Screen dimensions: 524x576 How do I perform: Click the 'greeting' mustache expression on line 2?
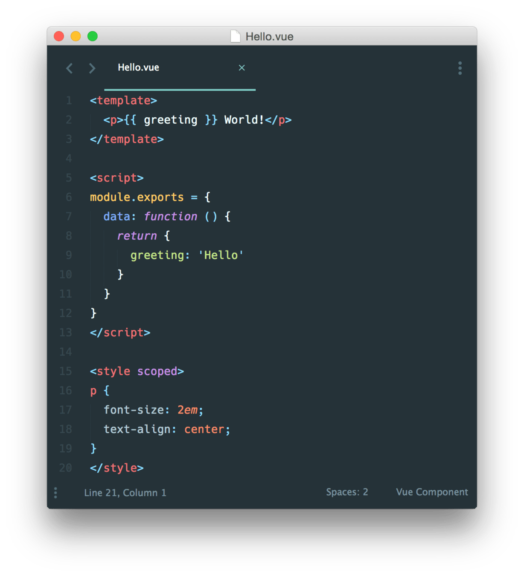coord(171,120)
